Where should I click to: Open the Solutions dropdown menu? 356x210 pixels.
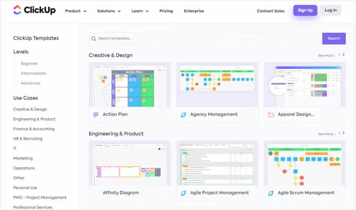pos(109,11)
